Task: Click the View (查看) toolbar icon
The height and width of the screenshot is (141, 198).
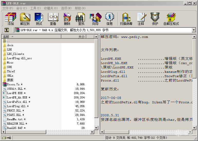Action: coord(53,17)
